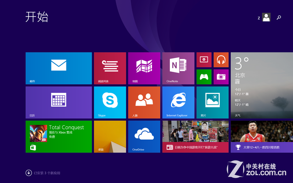Click the 北京 city name
Image resolution: width=293 pixels, height=183 pixels.
tap(240, 75)
